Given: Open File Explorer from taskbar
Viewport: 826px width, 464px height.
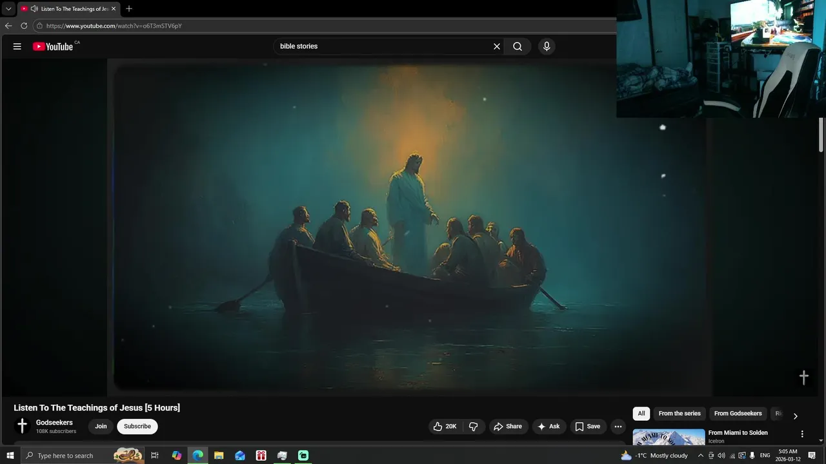Looking at the screenshot, I should tap(219, 456).
